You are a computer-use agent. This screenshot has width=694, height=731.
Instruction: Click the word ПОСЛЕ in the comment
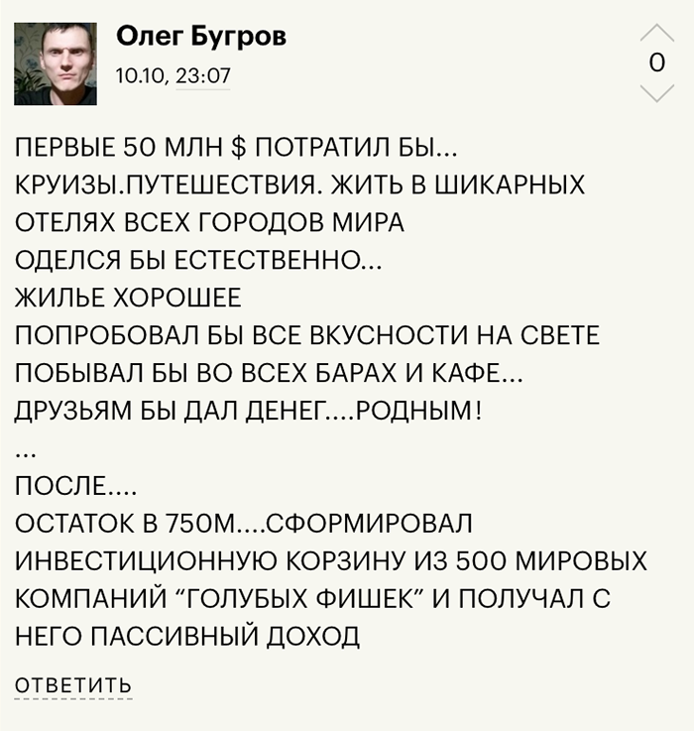[60, 486]
